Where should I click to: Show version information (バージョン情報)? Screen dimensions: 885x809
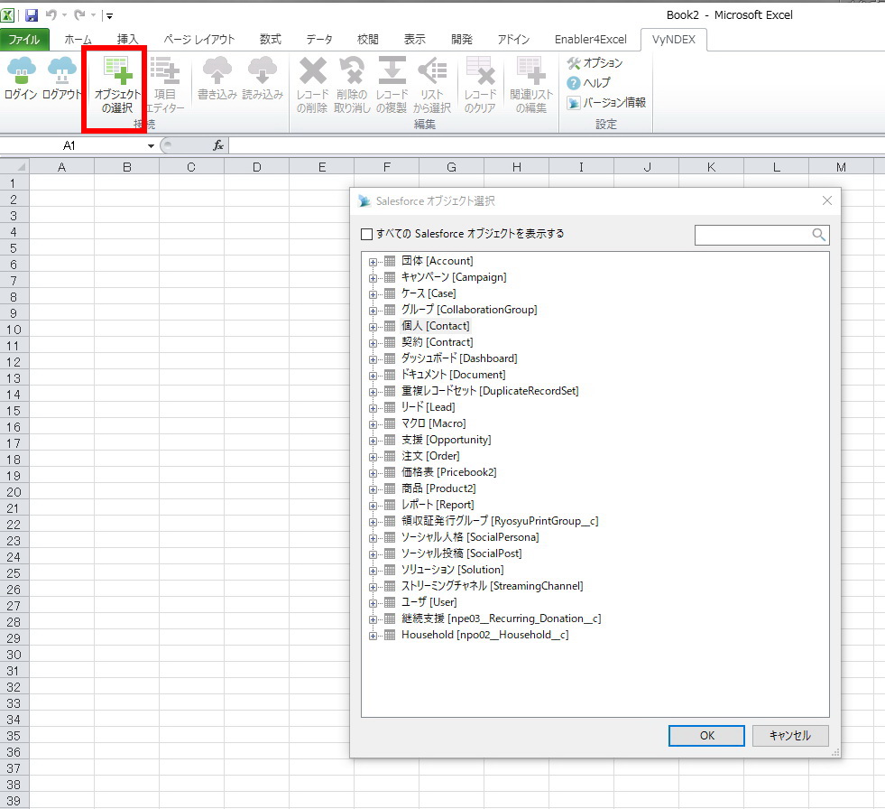(606, 102)
